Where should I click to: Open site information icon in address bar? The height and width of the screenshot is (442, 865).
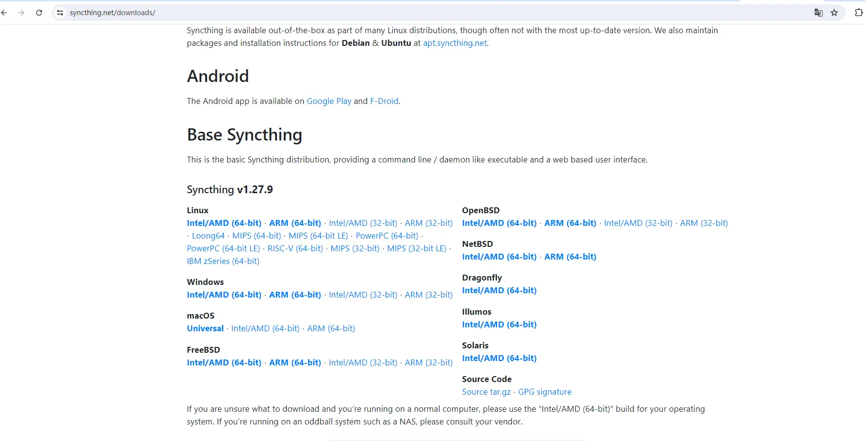point(60,13)
